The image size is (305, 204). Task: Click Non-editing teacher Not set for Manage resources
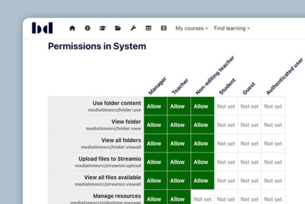pos(202,197)
